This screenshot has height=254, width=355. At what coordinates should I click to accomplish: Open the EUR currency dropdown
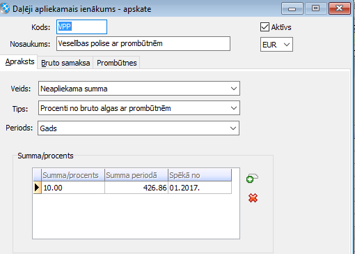point(276,45)
